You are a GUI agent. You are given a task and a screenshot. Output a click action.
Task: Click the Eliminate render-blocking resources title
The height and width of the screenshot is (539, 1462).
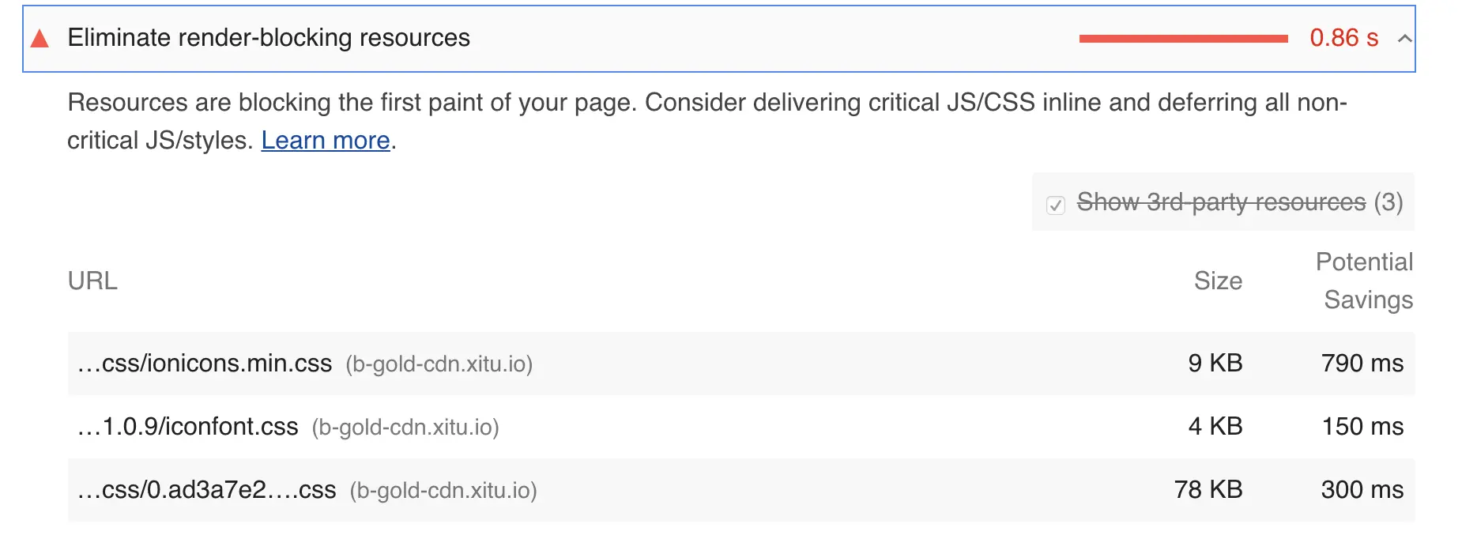coord(269,38)
